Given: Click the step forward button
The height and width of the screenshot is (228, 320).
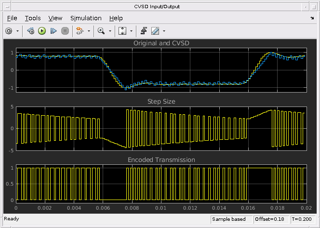Looking at the screenshot, I should [53, 31].
